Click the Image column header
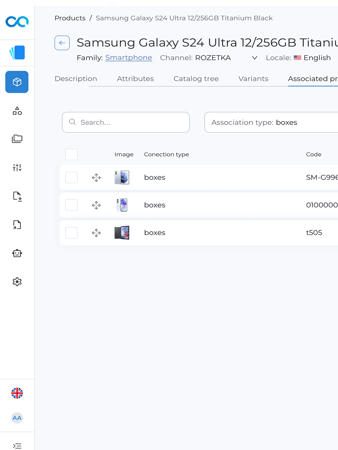This screenshot has height=450, width=338. pyautogui.click(x=124, y=154)
